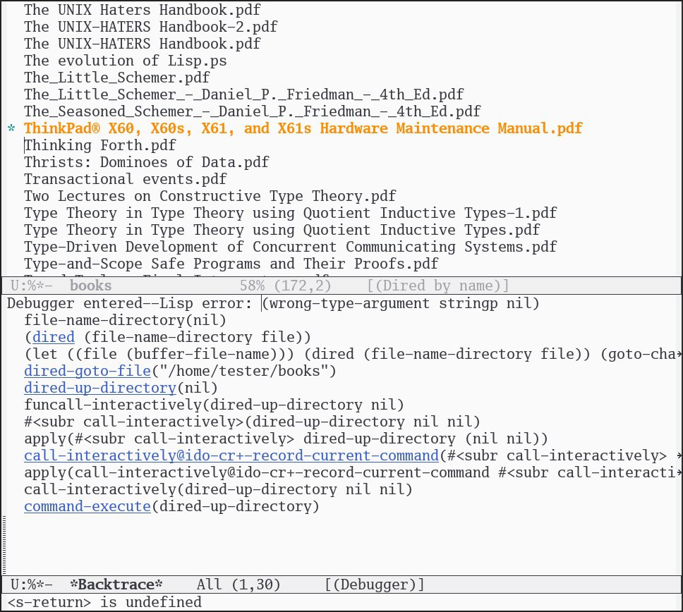683x612 pixels.
Task: Select Type Theory Quotient Inductive Types-1.pdf
Action: pyautogui.click(x=291, y=214)
